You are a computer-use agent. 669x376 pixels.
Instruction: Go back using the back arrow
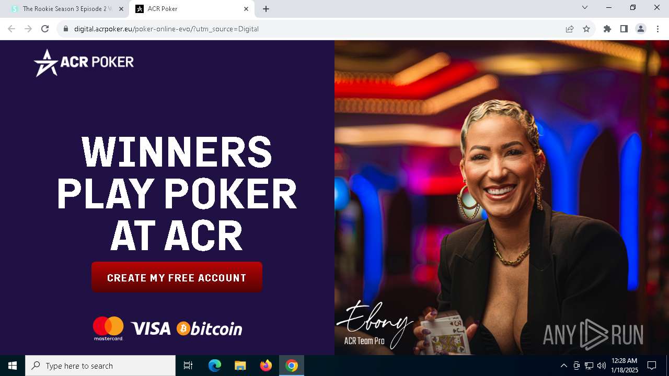pyautogui.click(x=11, y=29)
